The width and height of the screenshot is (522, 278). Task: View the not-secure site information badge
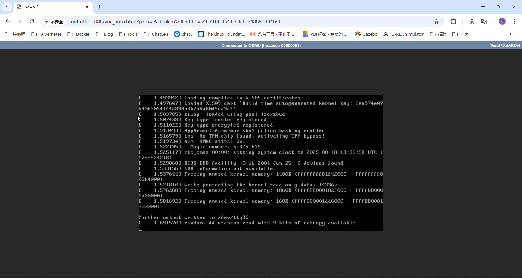tap(54, 21)
